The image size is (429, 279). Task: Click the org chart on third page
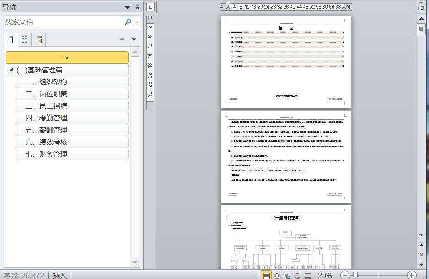tap(286, 249)
